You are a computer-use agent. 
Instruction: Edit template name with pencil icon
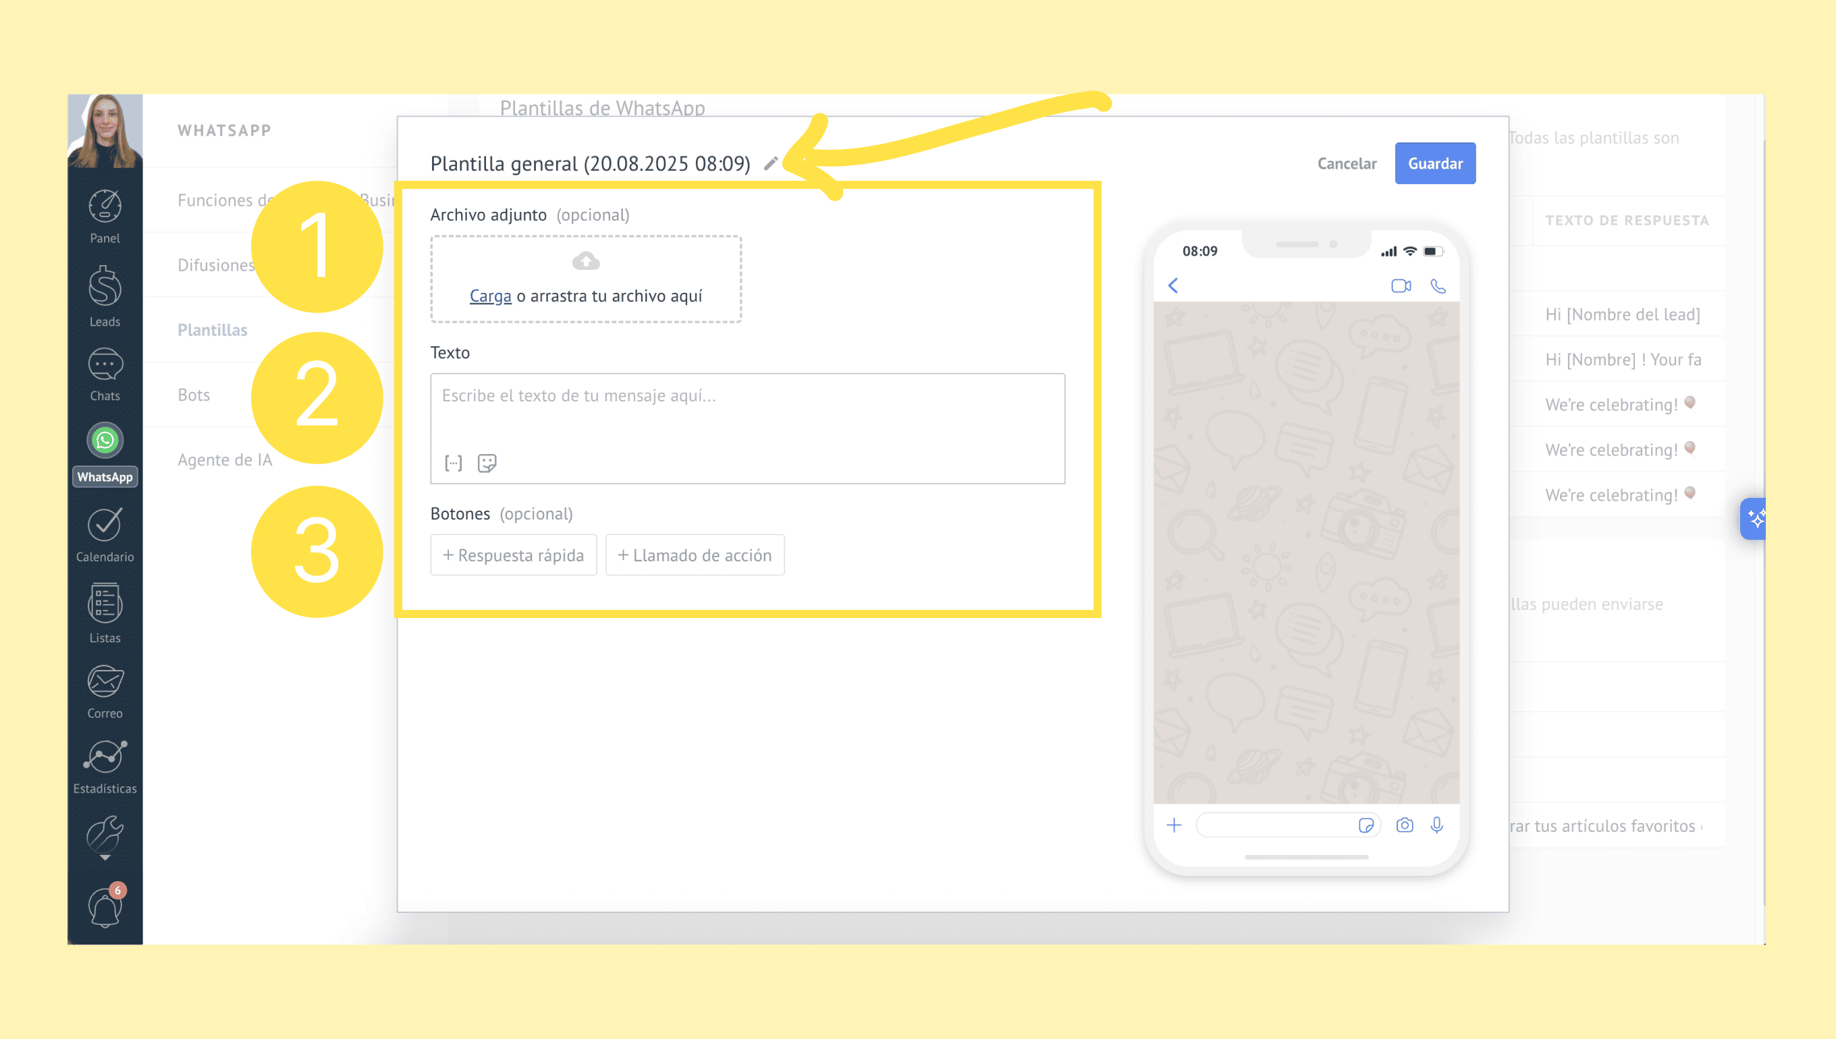tap(771, 164)
